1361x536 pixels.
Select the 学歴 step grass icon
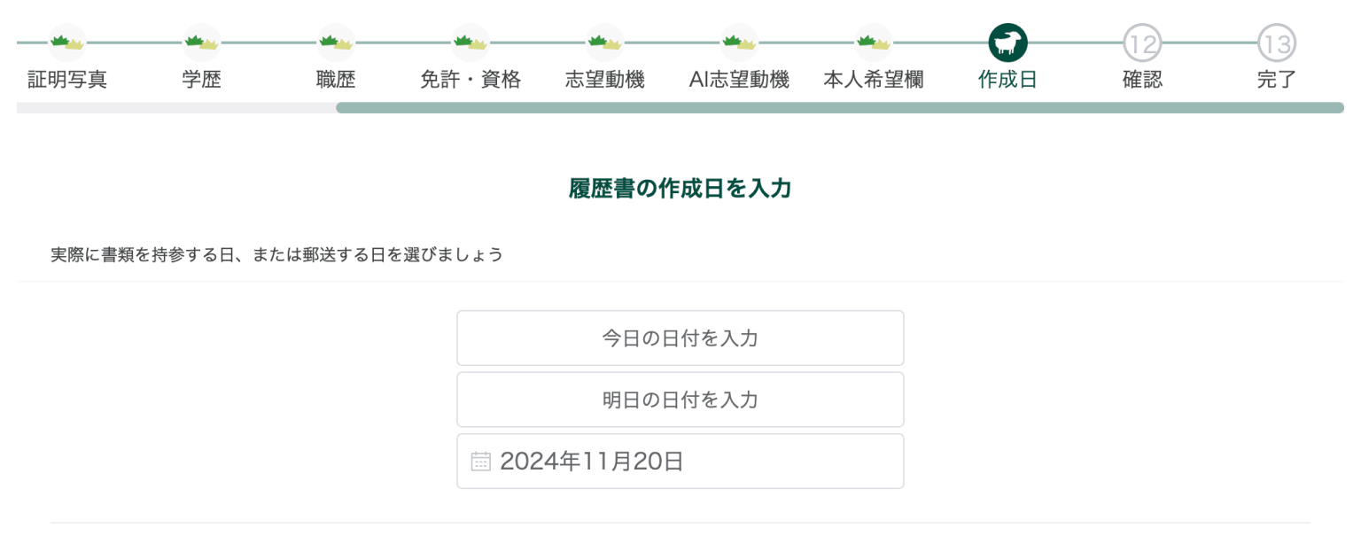tap(200, 43)
